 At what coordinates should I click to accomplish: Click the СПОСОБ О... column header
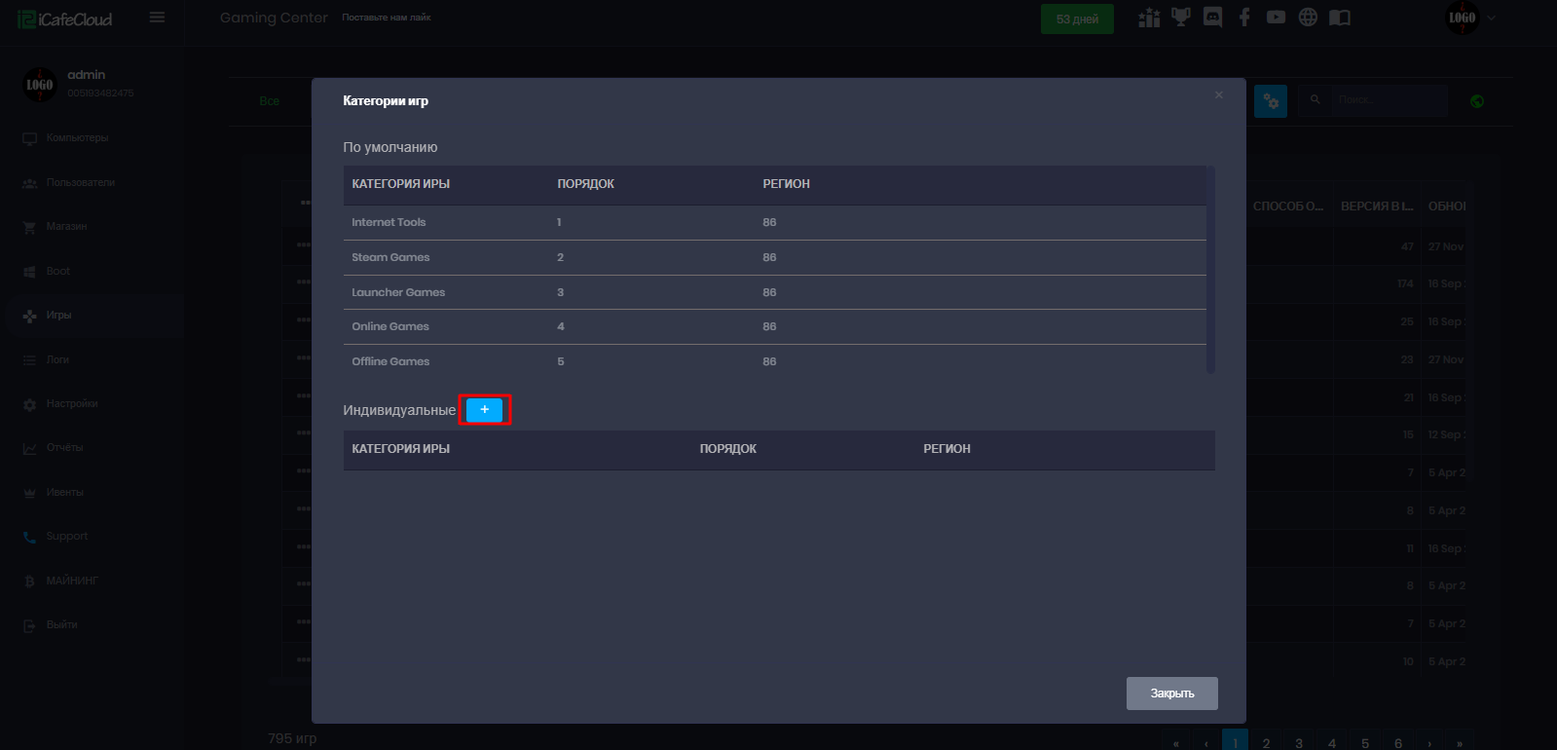point(1288,206)
